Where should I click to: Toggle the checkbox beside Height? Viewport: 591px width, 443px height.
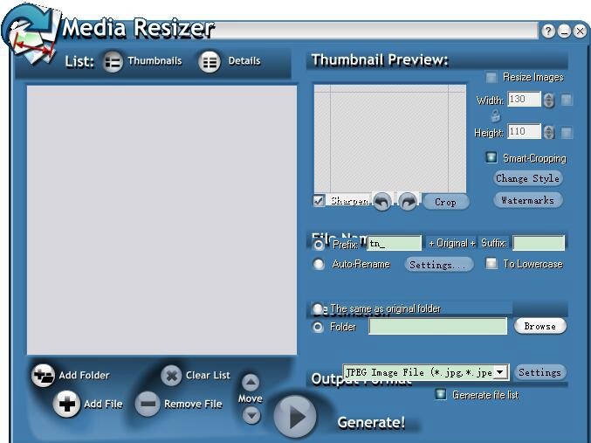click(x=567, y=133)
